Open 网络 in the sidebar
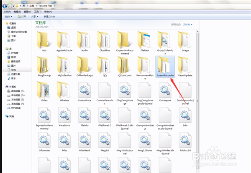 [x=10, y=116]
